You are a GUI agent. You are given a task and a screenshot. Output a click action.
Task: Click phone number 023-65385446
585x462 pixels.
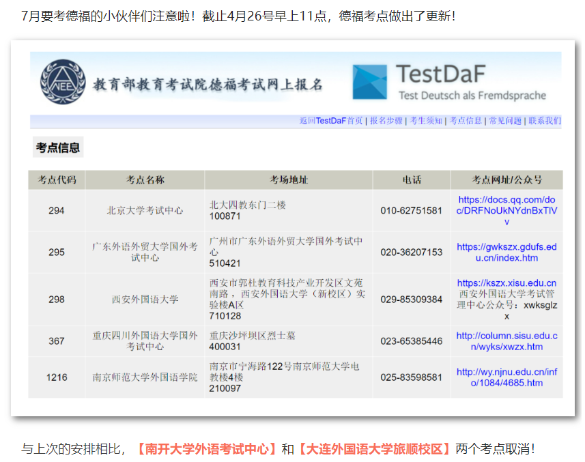click(x=412, y=341)
